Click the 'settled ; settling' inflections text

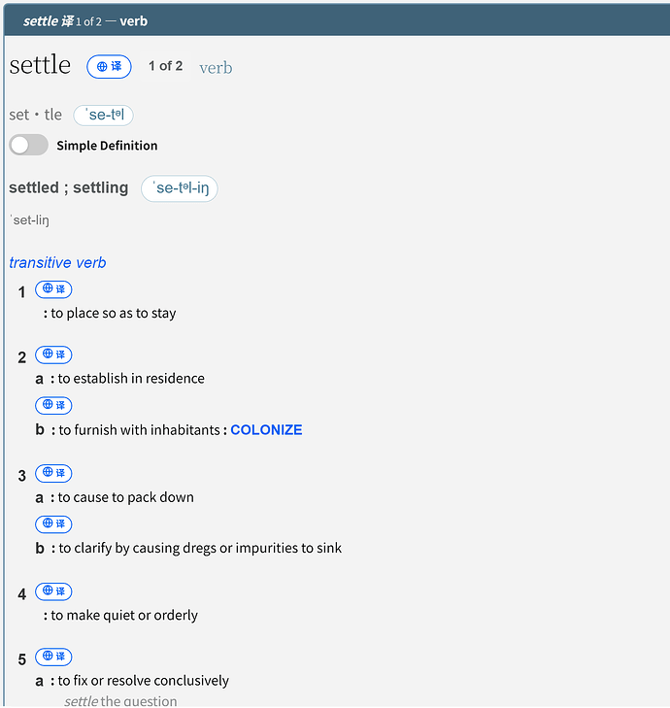click(69, 187)
